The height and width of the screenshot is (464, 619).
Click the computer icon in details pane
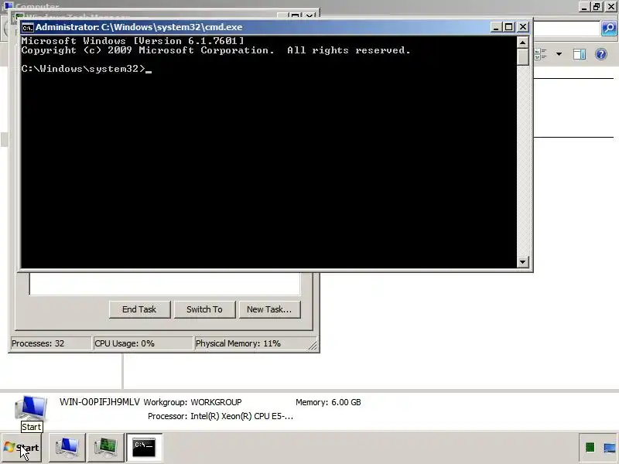click(x=31, y=408)
